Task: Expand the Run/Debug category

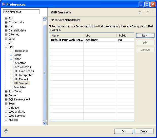Action: click(x=6, y=91)
